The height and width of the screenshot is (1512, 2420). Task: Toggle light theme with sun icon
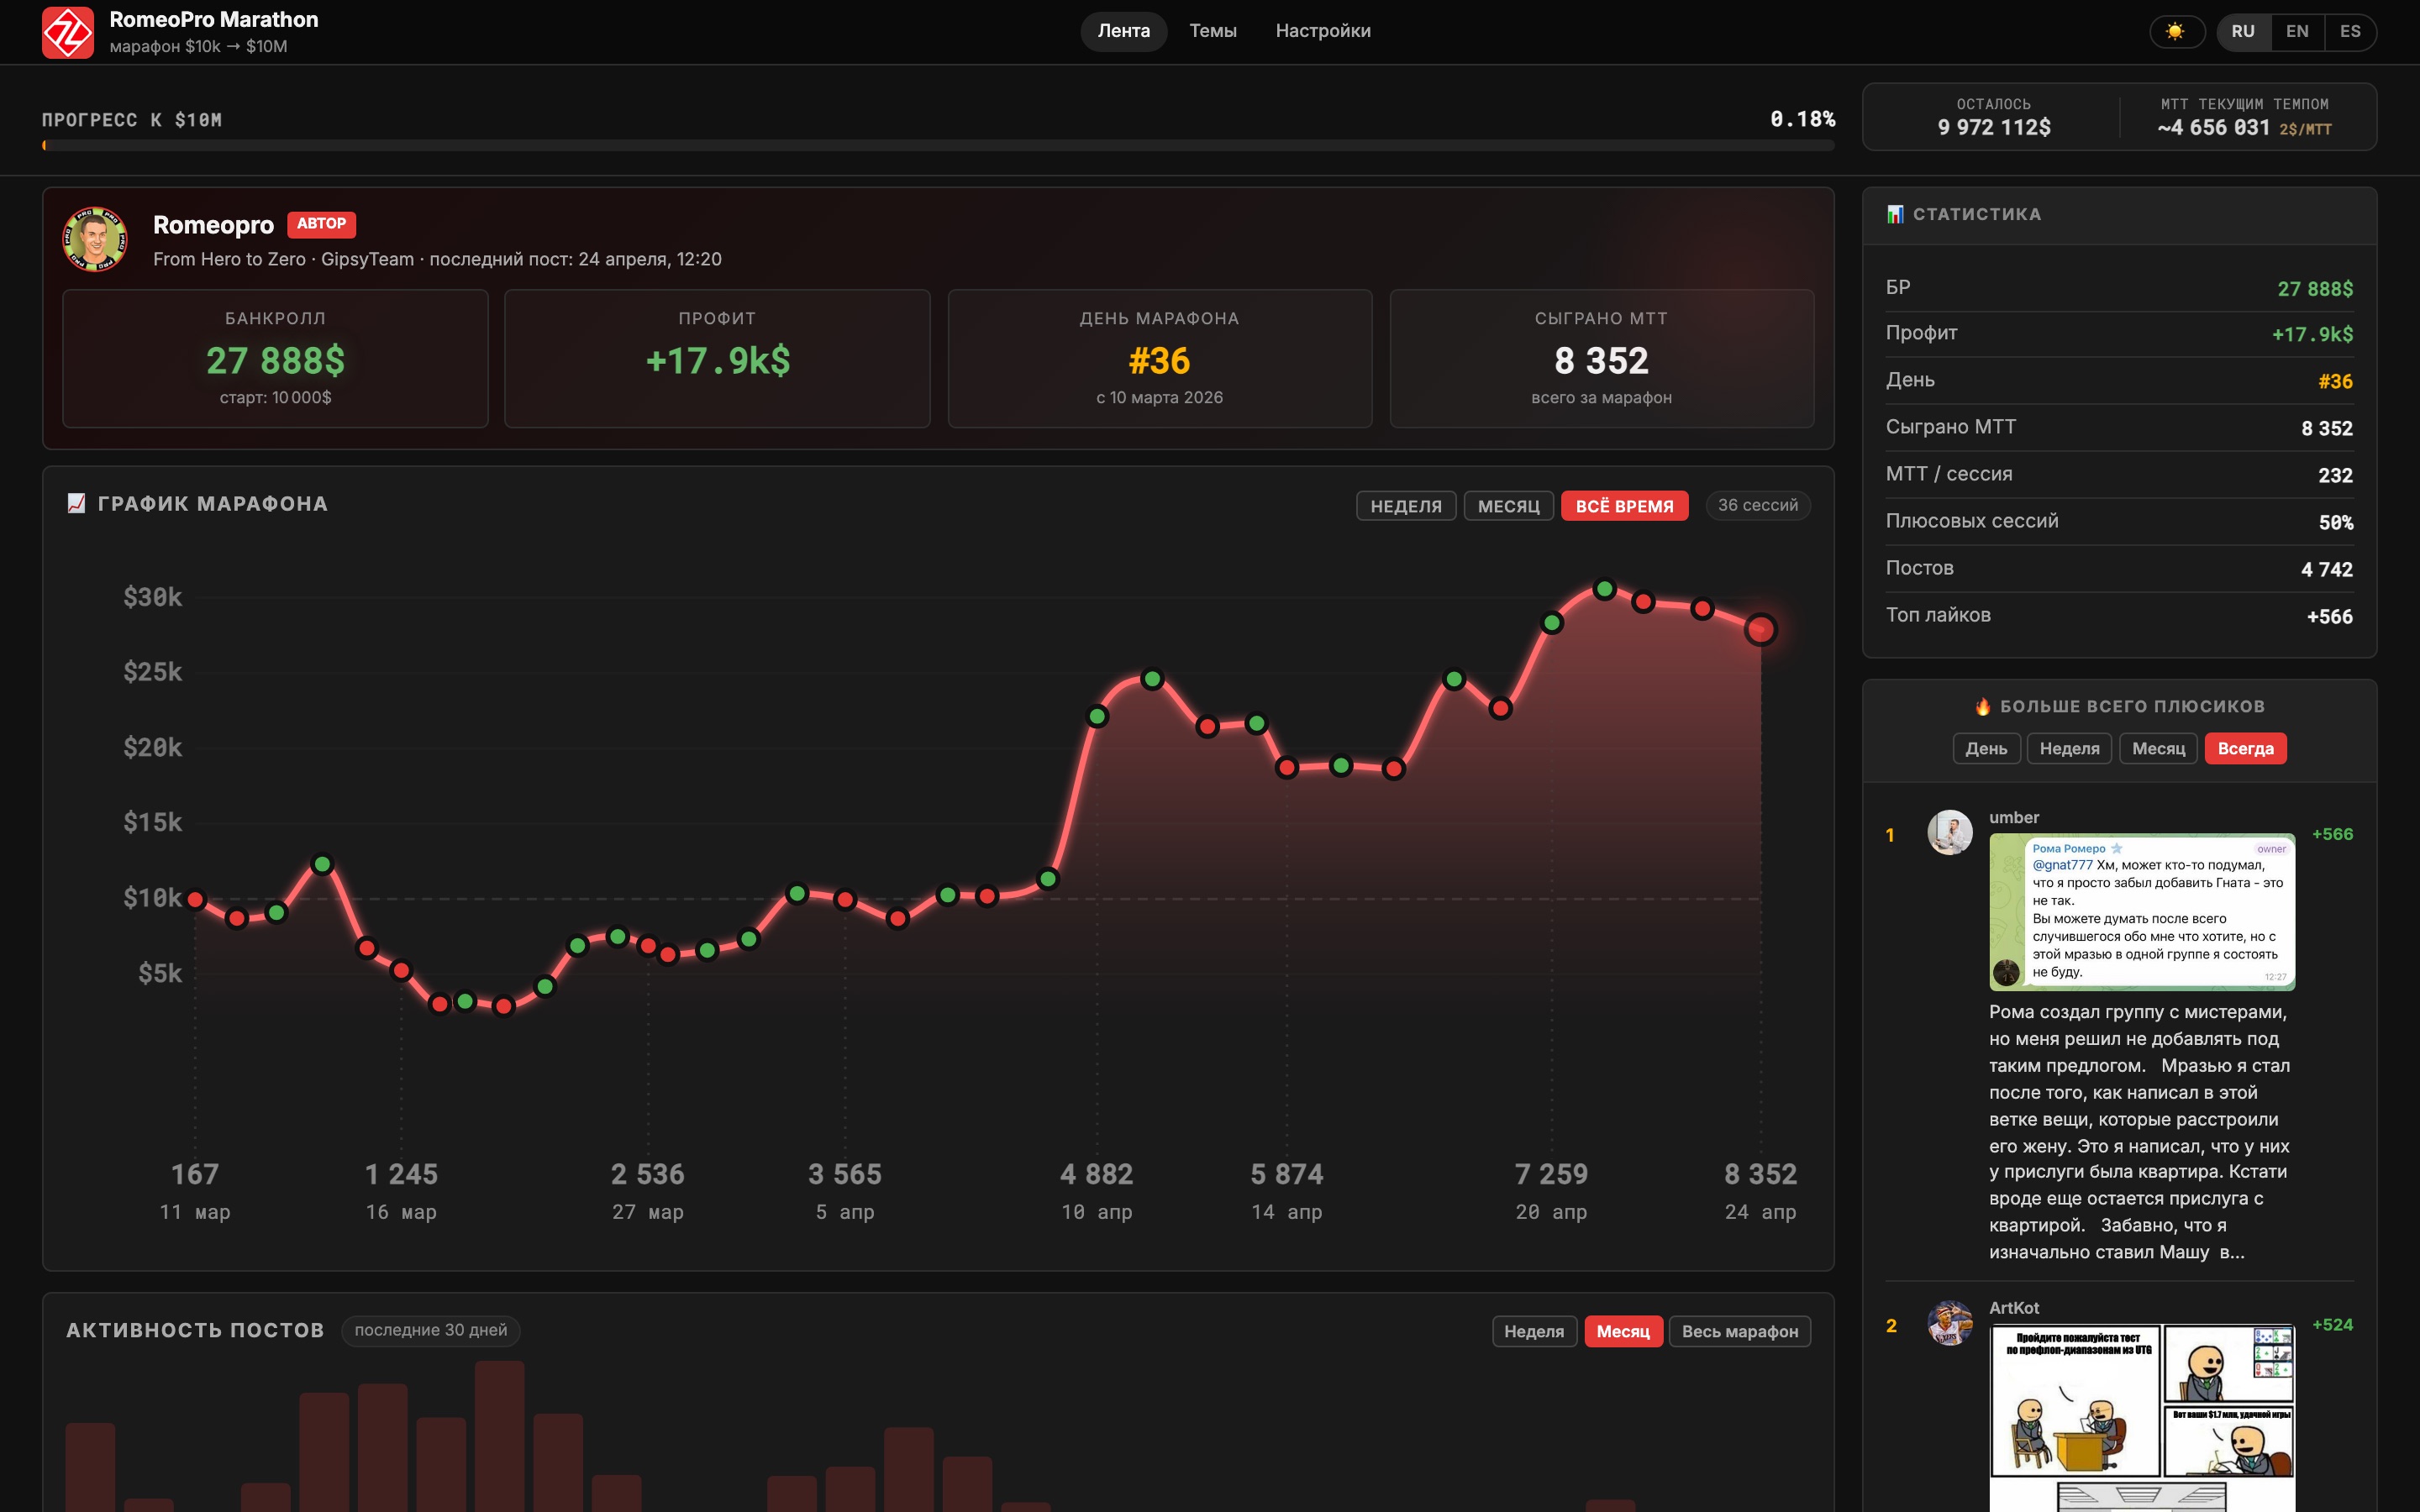[2175, 31]
